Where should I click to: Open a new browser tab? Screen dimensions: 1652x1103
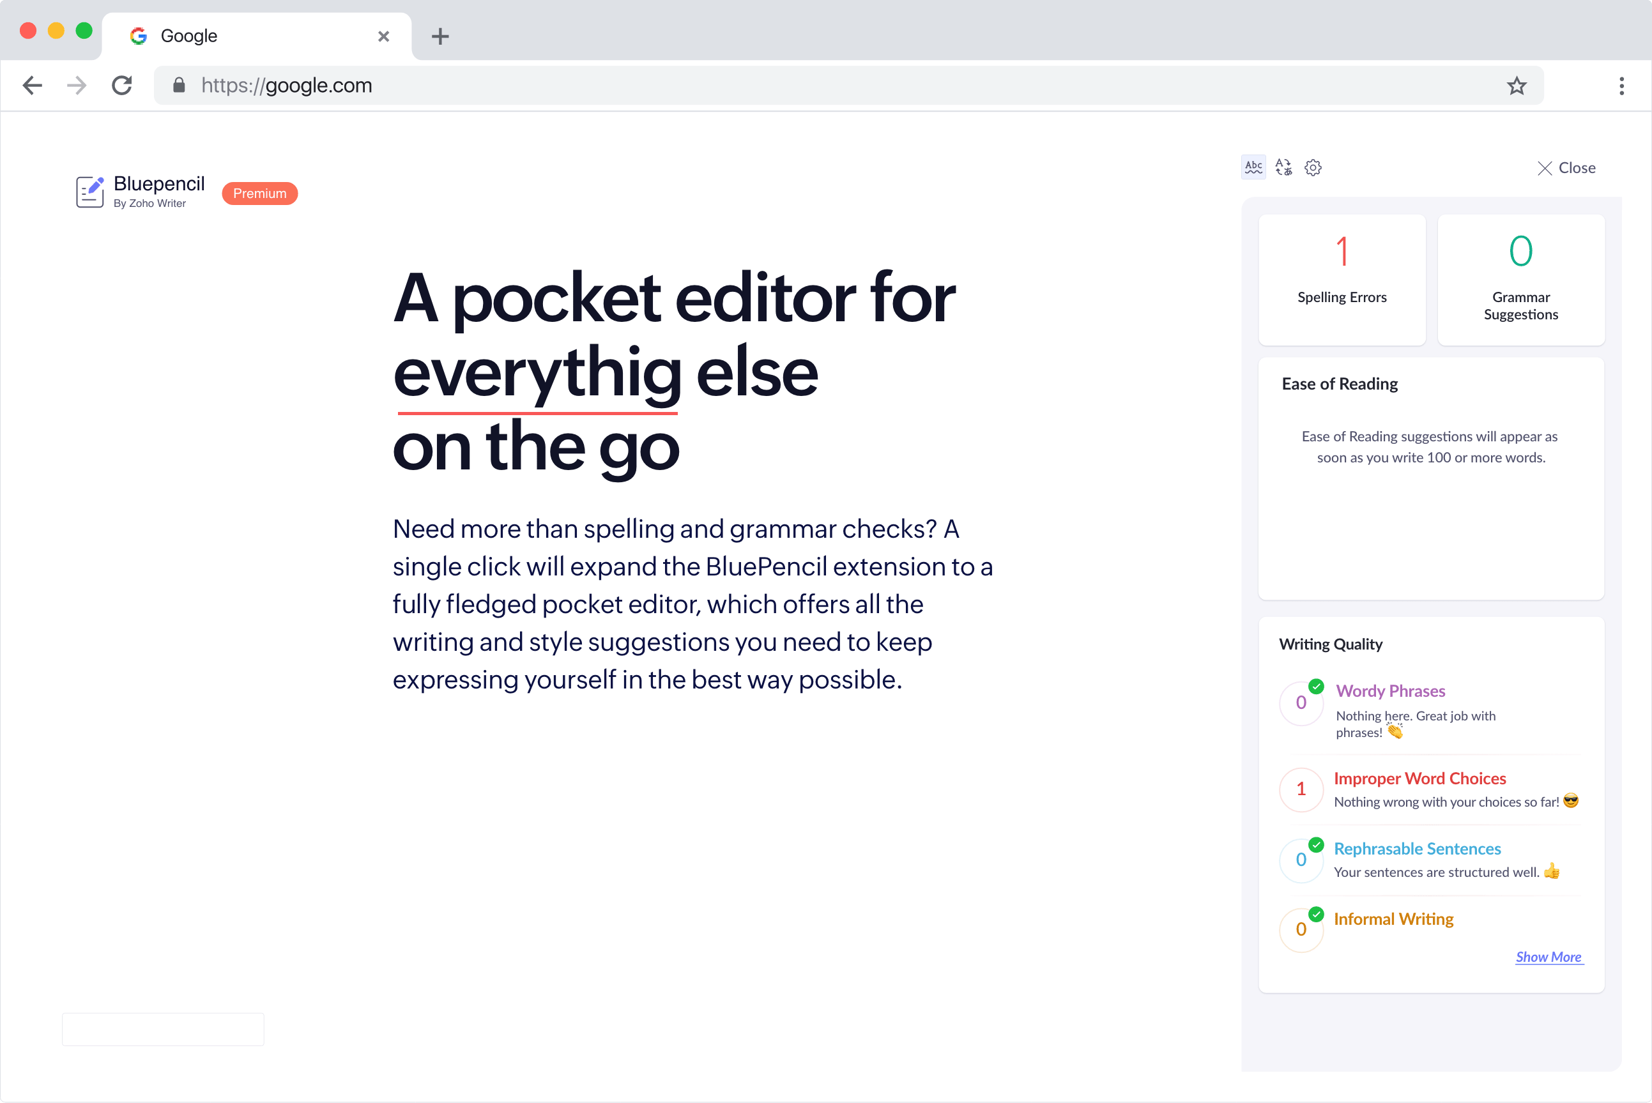[440, 36]
